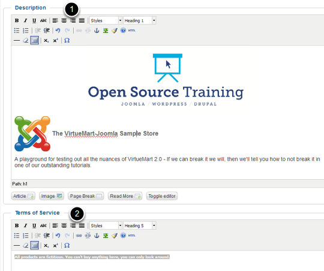Click the Article button below the editor

[x=23, y=196]
